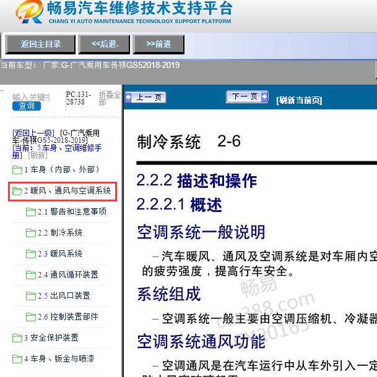Click folder icon beside 2.6 控制装置部件

pos(31,317)
